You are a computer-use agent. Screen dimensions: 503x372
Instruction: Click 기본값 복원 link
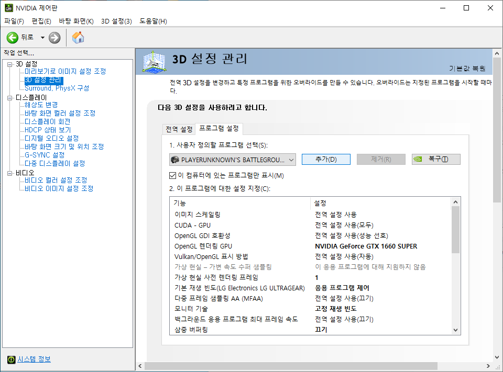tap(467, 68)
